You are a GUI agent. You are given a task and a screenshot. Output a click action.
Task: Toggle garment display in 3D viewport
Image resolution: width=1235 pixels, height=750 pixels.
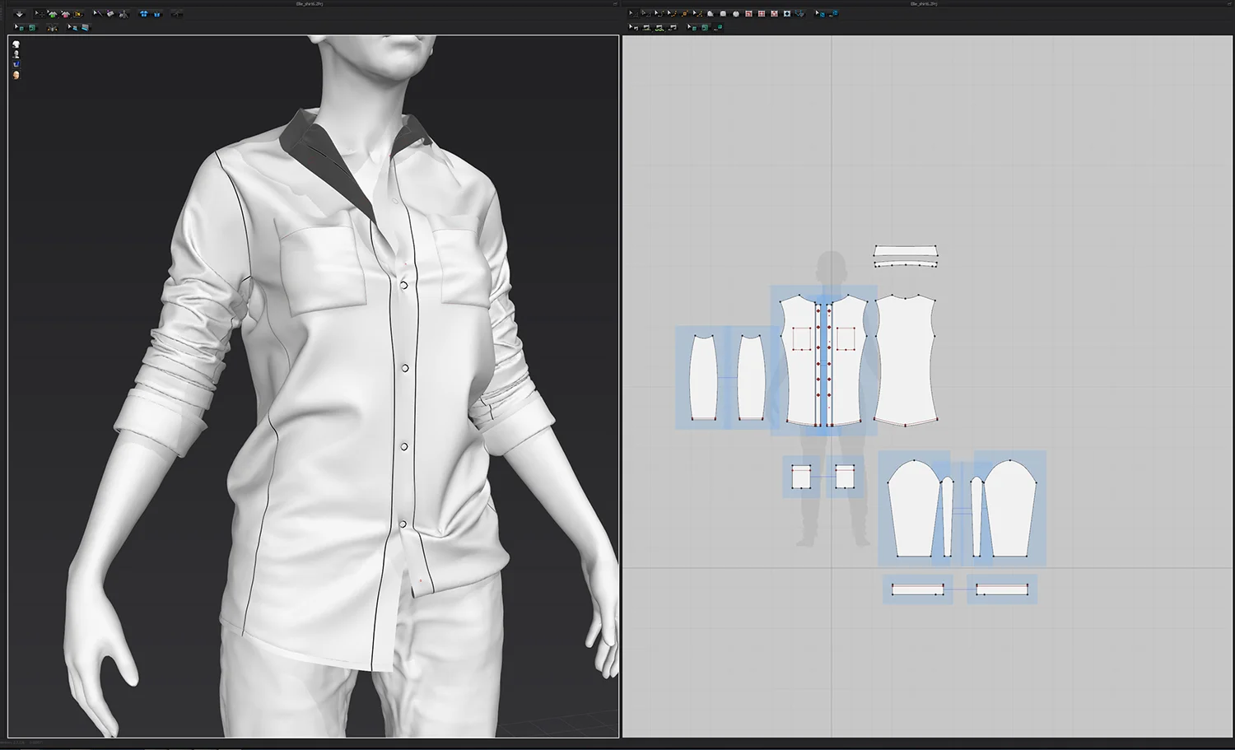pyautogui.click(x=16, y=44)
